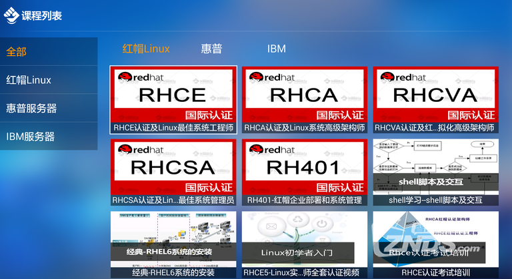This screenshot has width=512, height=279.
Task: Click caption RHCSA认证及Lin...最佳系统管理员
Action: pyautogui.click(x=173, y=200)
